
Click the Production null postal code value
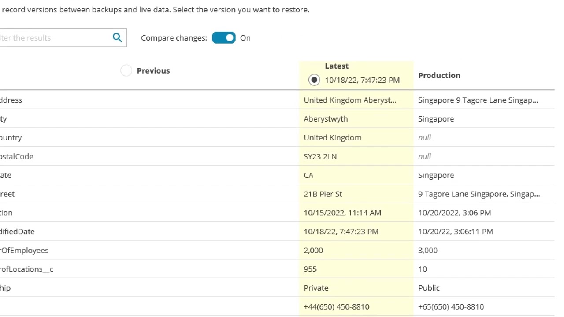tap(425, 156)
